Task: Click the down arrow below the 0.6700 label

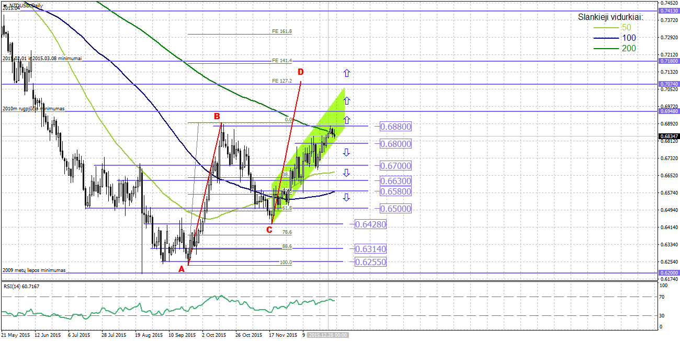Action: pyautogui.click(x=346, y=173)
